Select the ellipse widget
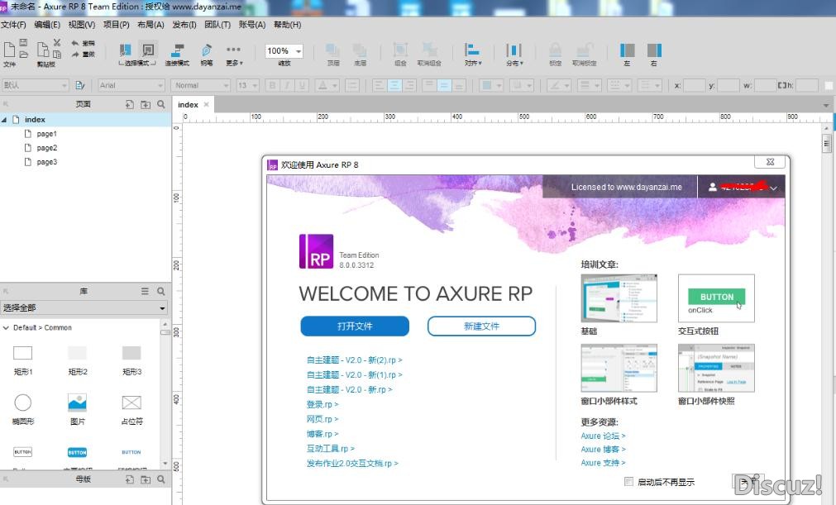This screenshot has width=836, height=505. coord(23,407)
